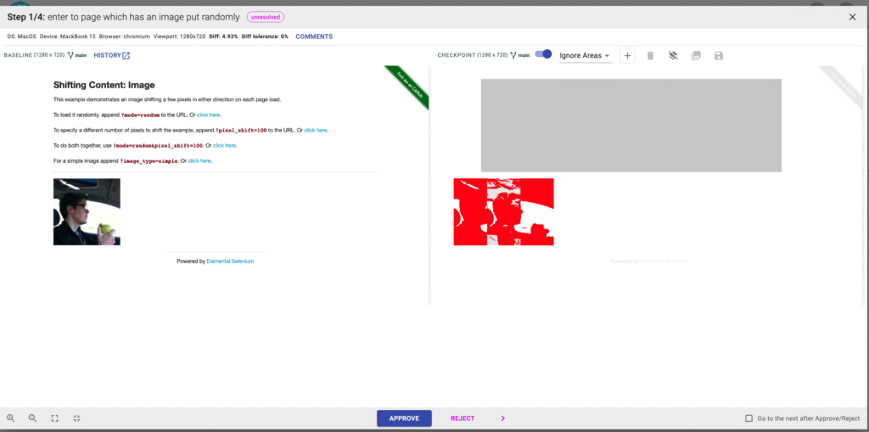
Task: Add an ignore area with plus icon
Action: point(628,56)
